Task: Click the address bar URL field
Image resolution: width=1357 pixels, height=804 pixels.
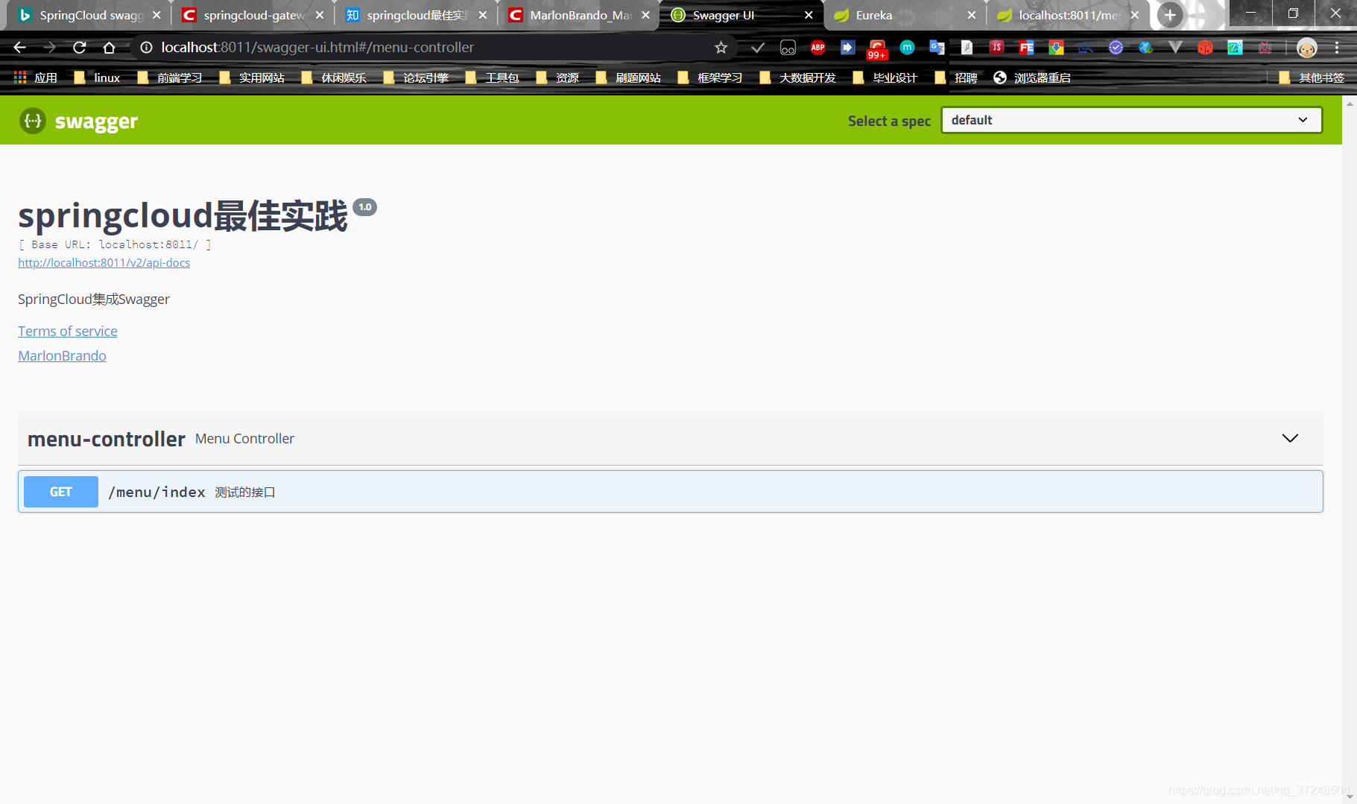Action: [432, 48]
